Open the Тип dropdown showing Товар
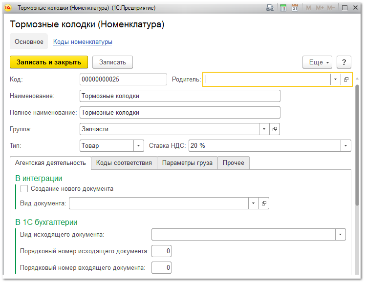Viewport: 365px width, 283px height. coord(139,145)
